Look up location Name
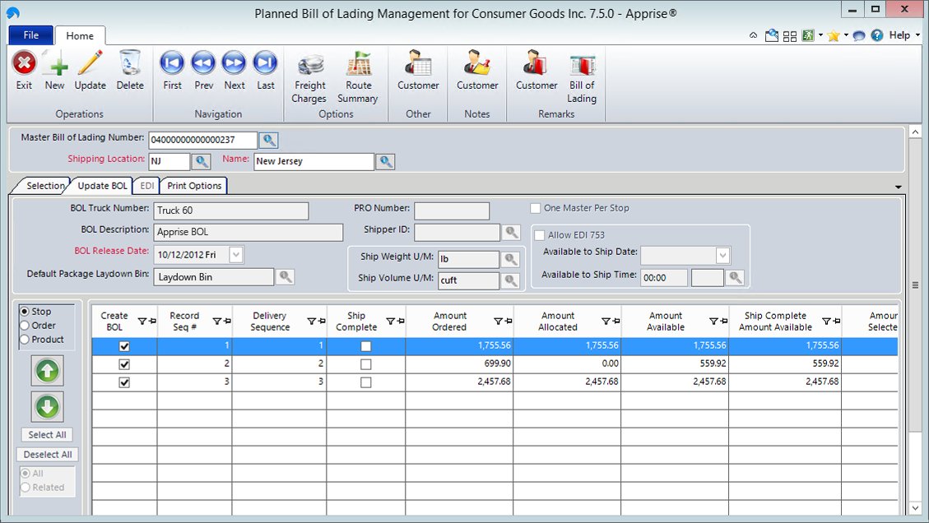Screen dimensions: 929x523 (386, 162)
